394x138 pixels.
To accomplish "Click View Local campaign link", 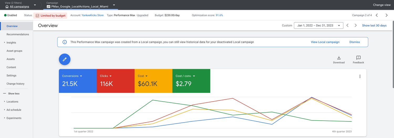I will [325, 42].
